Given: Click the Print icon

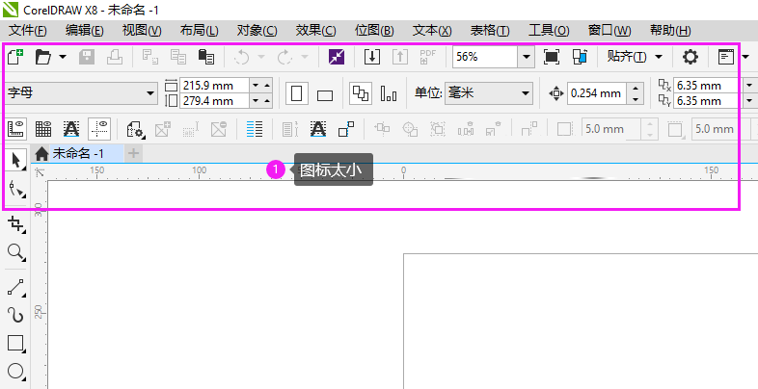Looking at the screenshot, I should point(115,57).
